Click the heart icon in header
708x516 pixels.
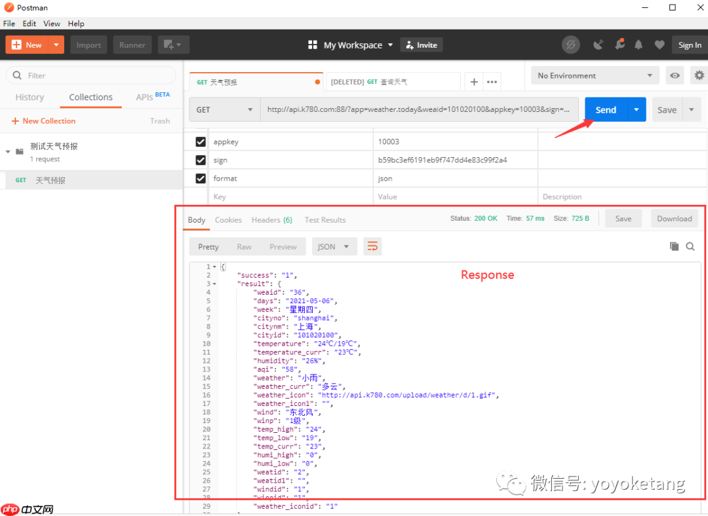[x=659, y=45]
